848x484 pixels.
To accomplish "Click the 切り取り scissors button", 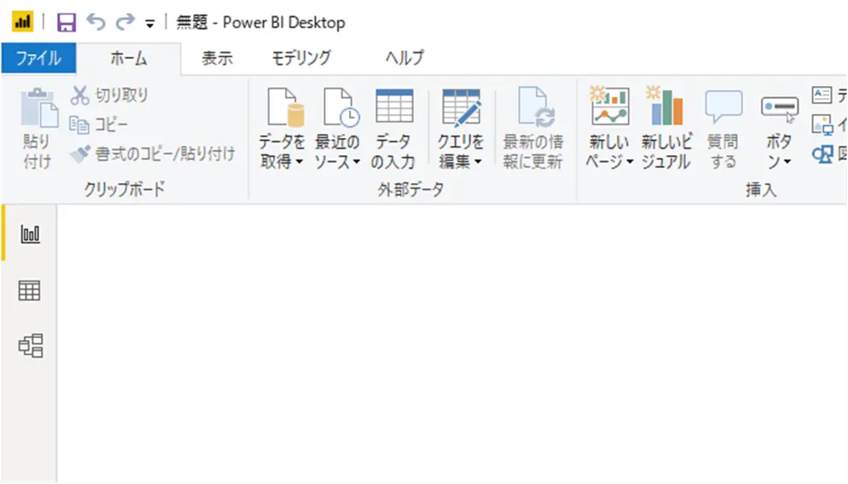I will point(109,95).
